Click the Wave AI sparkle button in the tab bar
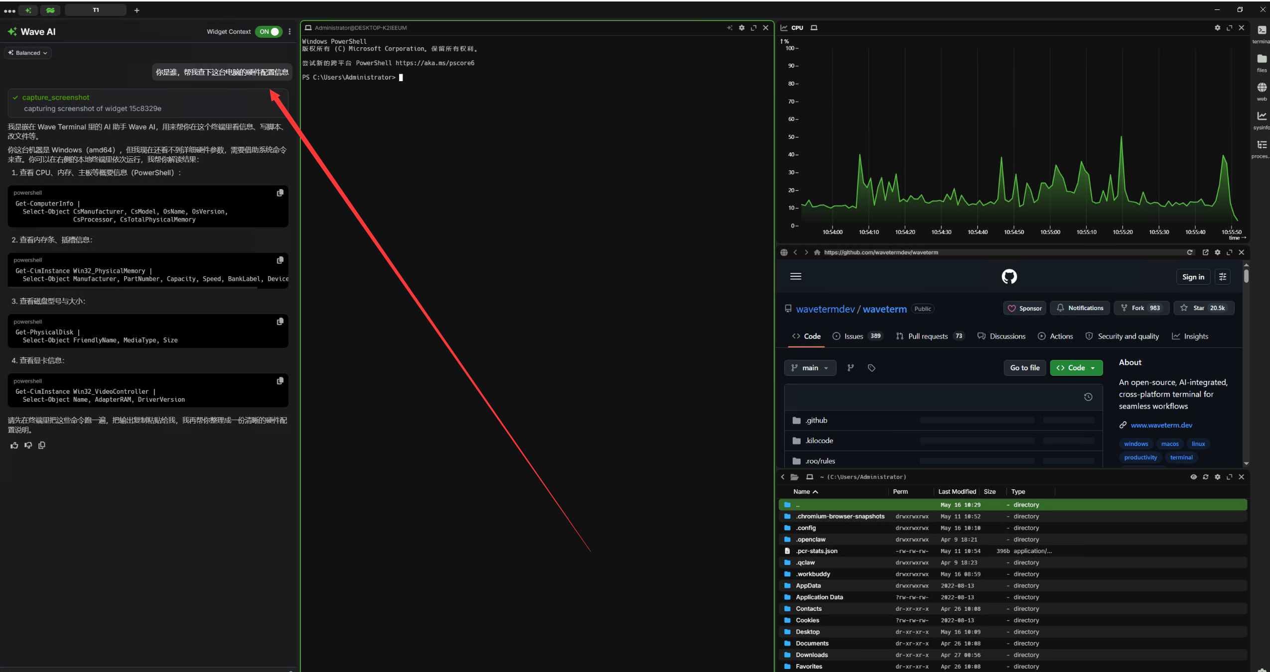This screenshot has width=1270, height=672. [x=29, y=10]
